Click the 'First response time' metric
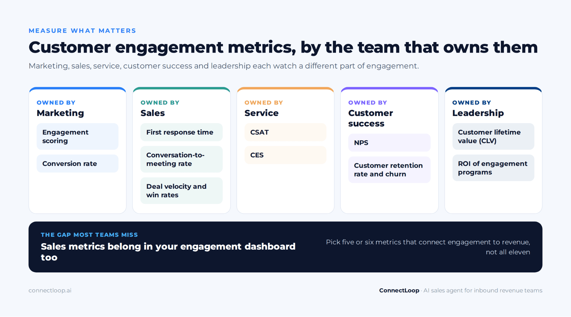 coord(182,132)
